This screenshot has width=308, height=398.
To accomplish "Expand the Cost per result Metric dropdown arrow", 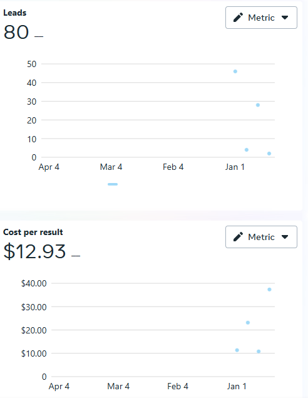I will tap(285, 237).
